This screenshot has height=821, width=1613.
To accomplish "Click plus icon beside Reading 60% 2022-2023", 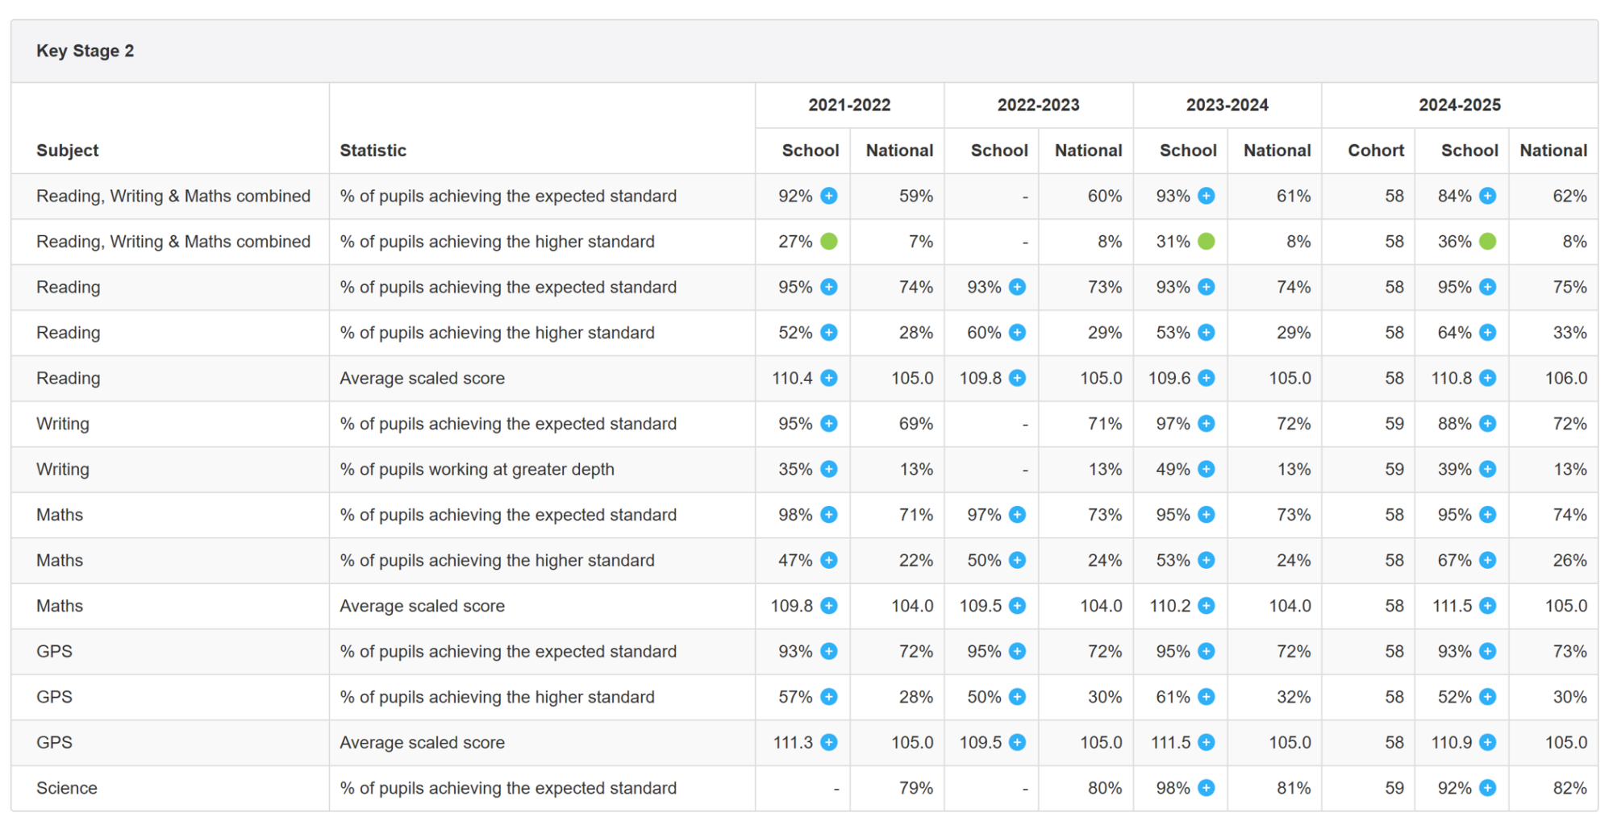I will click(1017, 333).
